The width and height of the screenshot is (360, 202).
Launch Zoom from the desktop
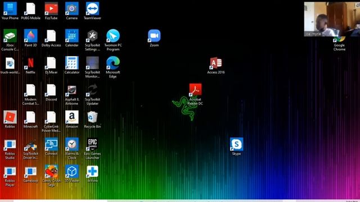(154, 36)
